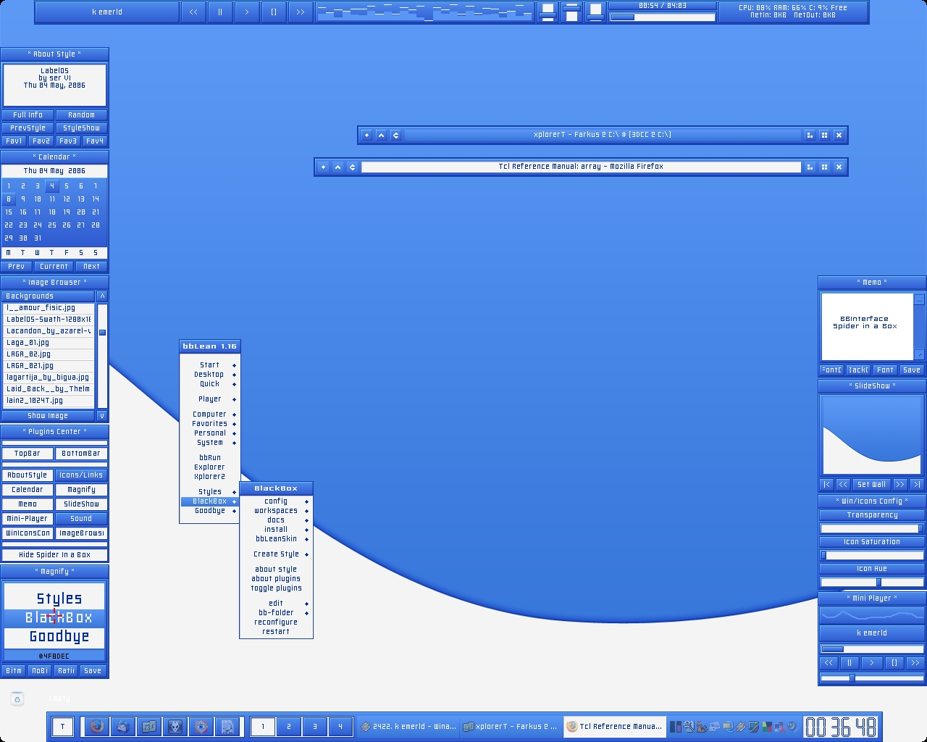The width and height of the screenshot is (927, 742).
Task: Choose xplorer2 from the bbLean menu
Action: (210, 477)
